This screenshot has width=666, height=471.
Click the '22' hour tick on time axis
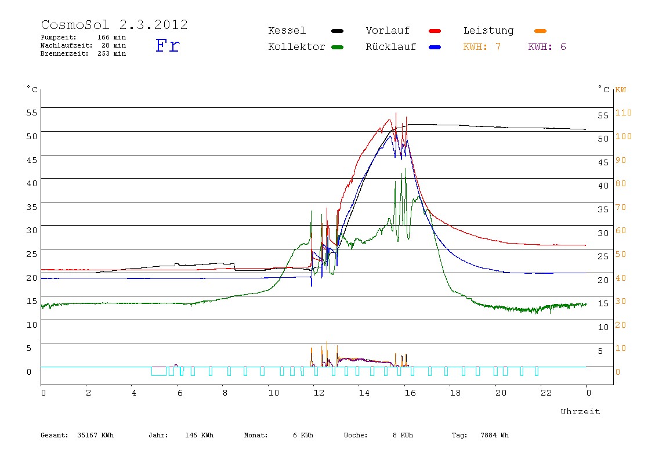coord(546,393)
